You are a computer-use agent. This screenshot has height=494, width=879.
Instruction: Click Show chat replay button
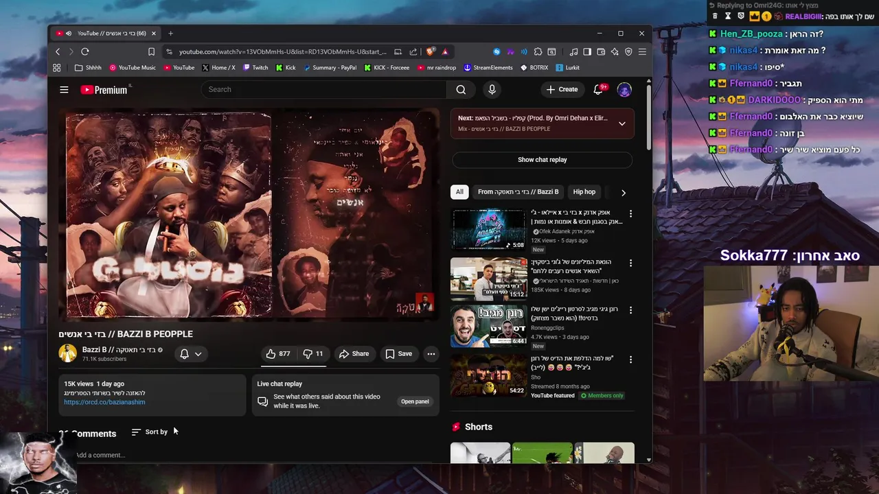542,160
